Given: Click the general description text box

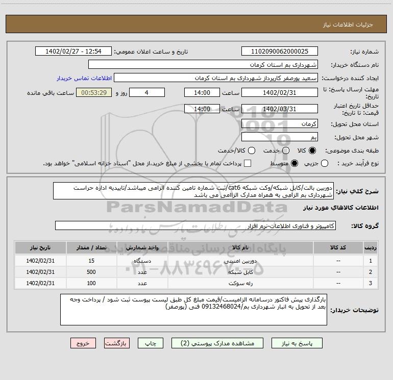Looking at the screenshot, I should click(x=193, y=191).
